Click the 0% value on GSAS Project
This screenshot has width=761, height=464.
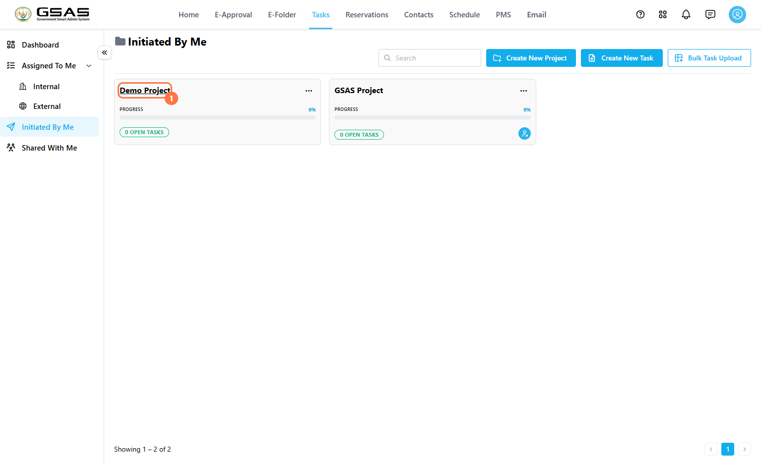point(527,109)
